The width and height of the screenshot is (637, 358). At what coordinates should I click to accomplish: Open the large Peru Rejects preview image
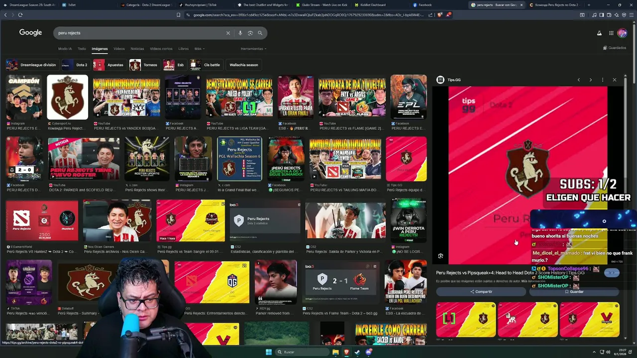coord(528,175)
